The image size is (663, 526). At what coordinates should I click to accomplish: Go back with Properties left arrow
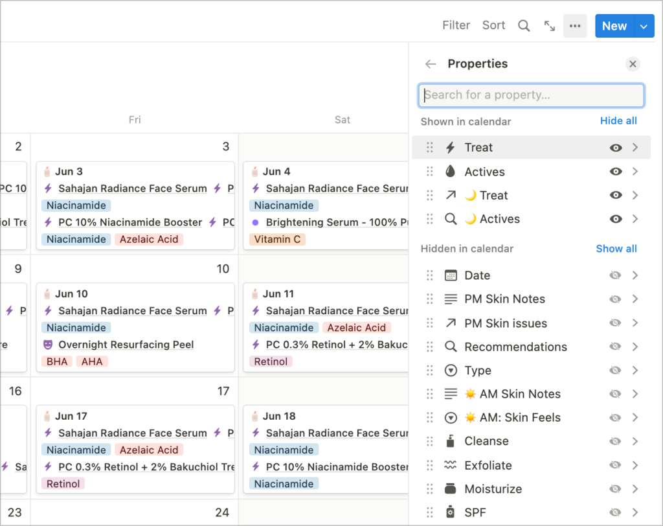pyautogui.click(x=431, y=64)
